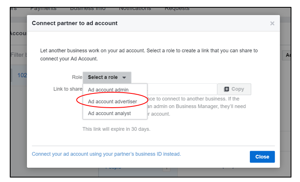Click the caret arrow beside Select a role
This screenshot has width=300, height=182.
click(x=124, y=78)
